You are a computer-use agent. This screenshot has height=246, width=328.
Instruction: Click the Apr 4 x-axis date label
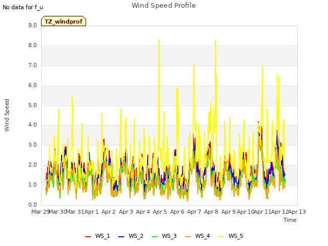tap(143, 212)
